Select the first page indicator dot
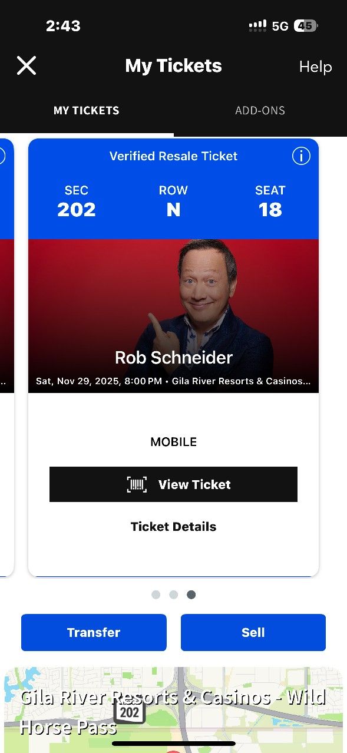This screenshot has height=753, width=347. click(x=156, y=595)
